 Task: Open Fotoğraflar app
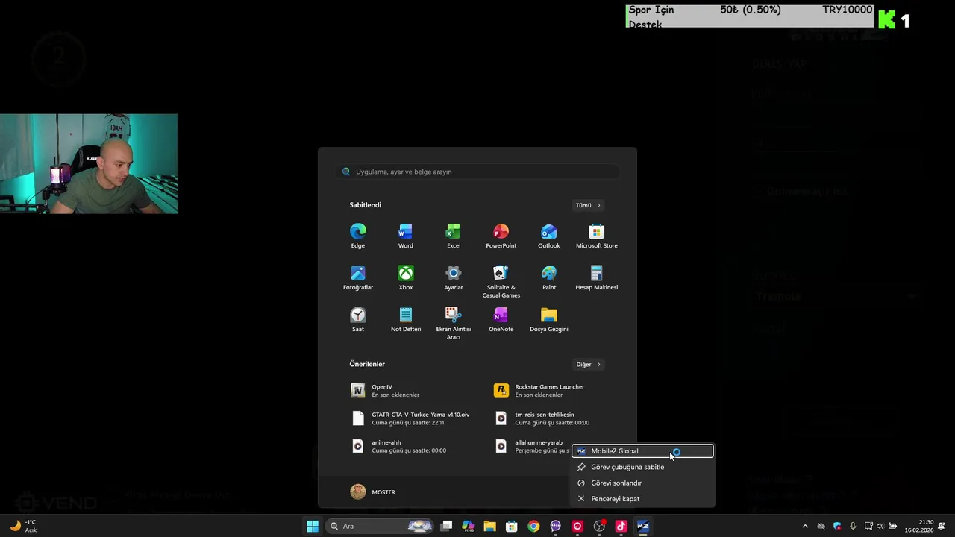click(x=358, y=277)
